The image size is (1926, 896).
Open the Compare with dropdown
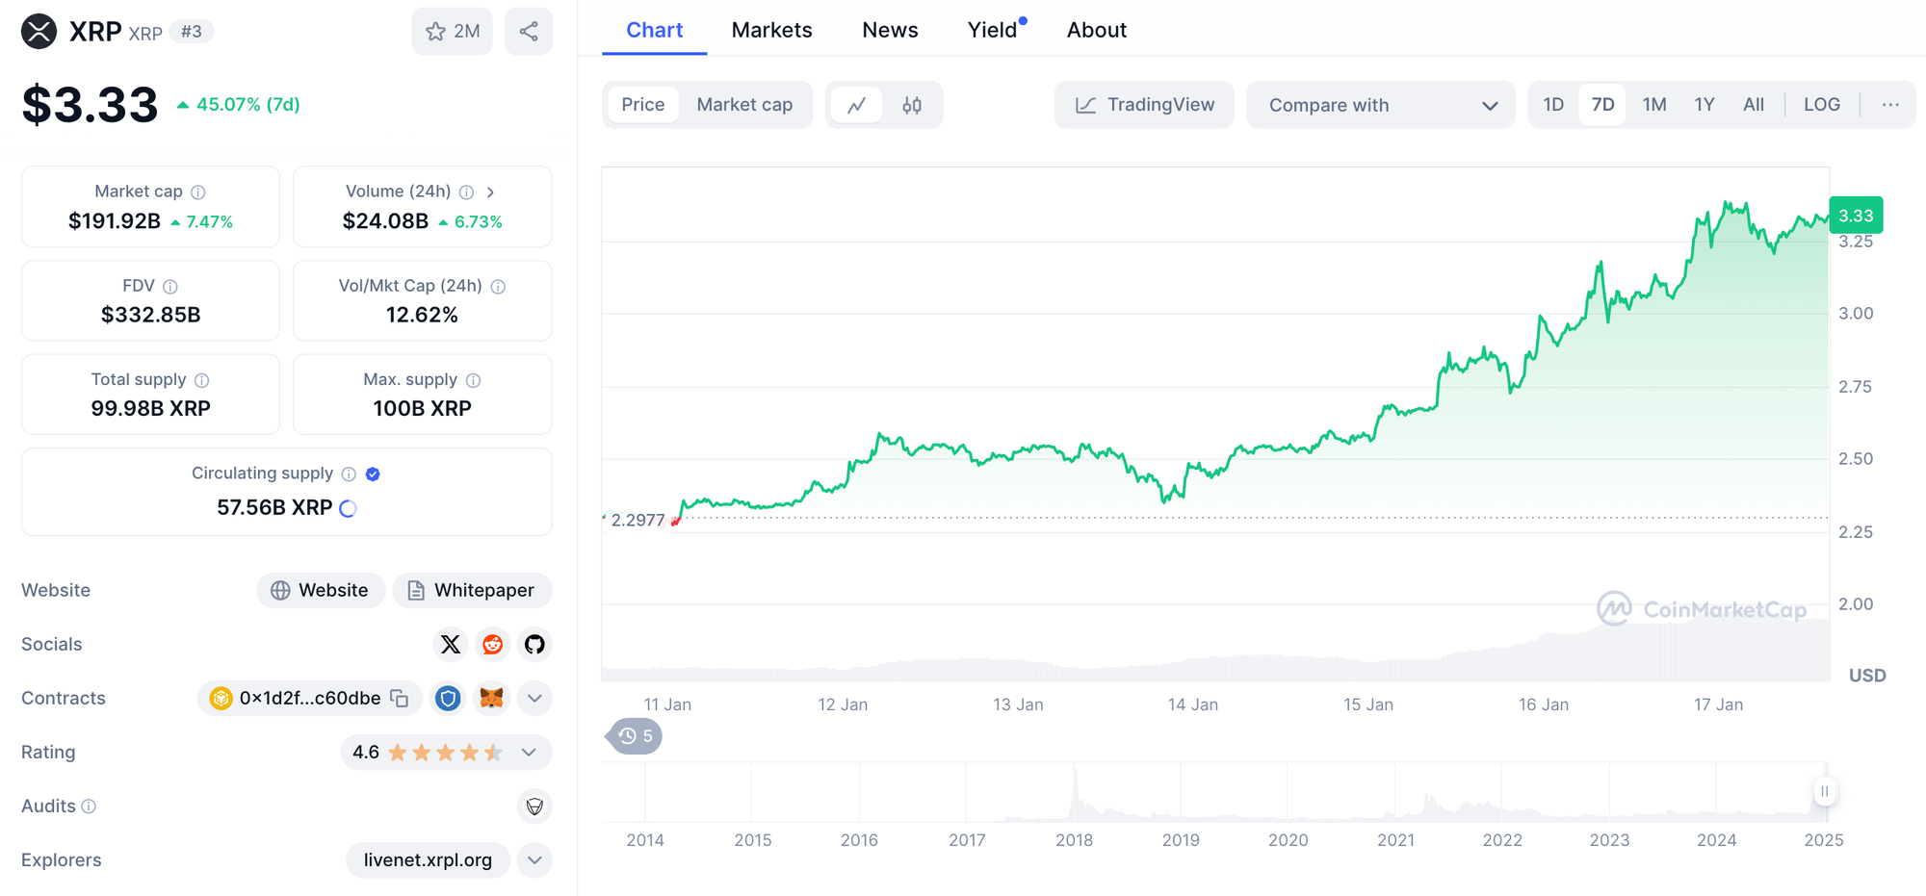tap(1380, 105)
